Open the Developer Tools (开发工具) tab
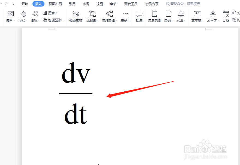This screenshot has height=165, width=240. point(131,4)
